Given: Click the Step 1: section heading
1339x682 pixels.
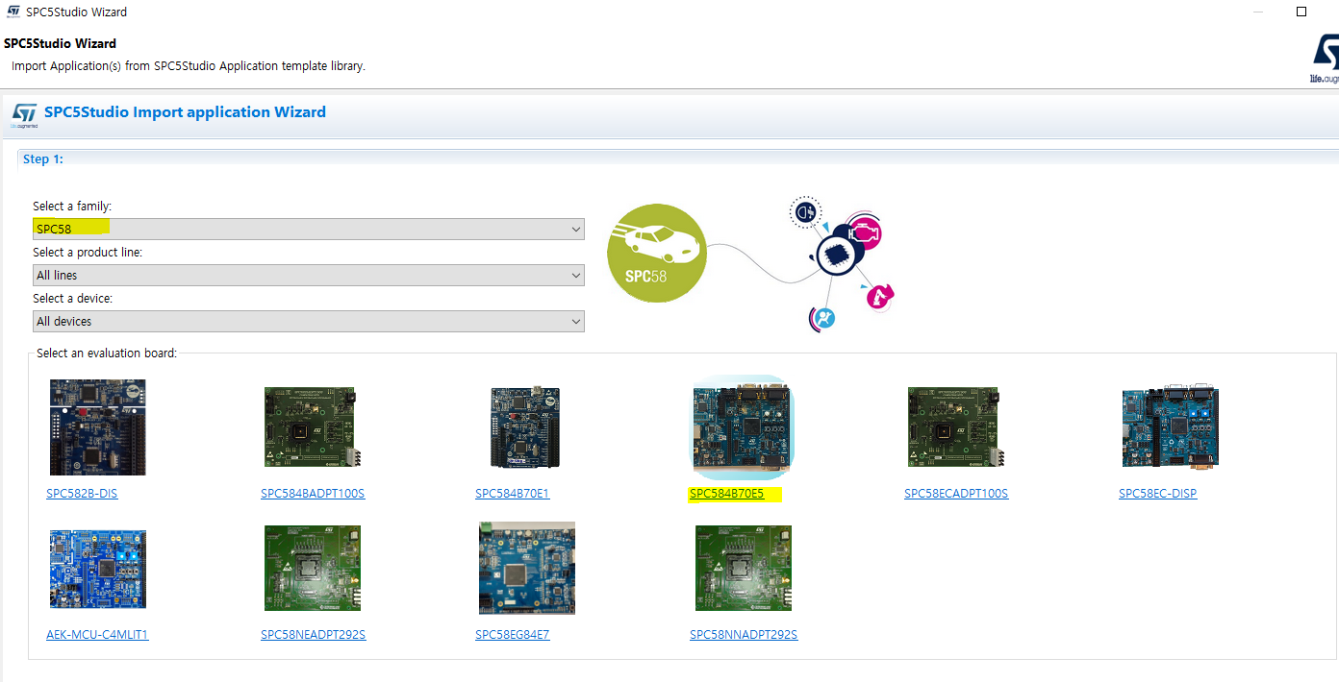Looking at the screenshot, I should click(x=43, y=158).
